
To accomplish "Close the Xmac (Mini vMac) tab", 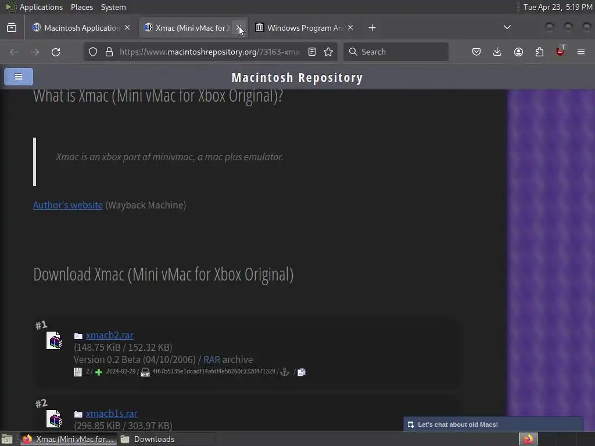I will 239,28.
